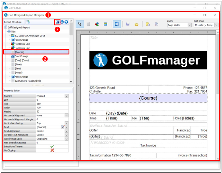Select the Invoice {Transaction} text on canvas
This screenshot has width=222, height=173.
(192, 155)
